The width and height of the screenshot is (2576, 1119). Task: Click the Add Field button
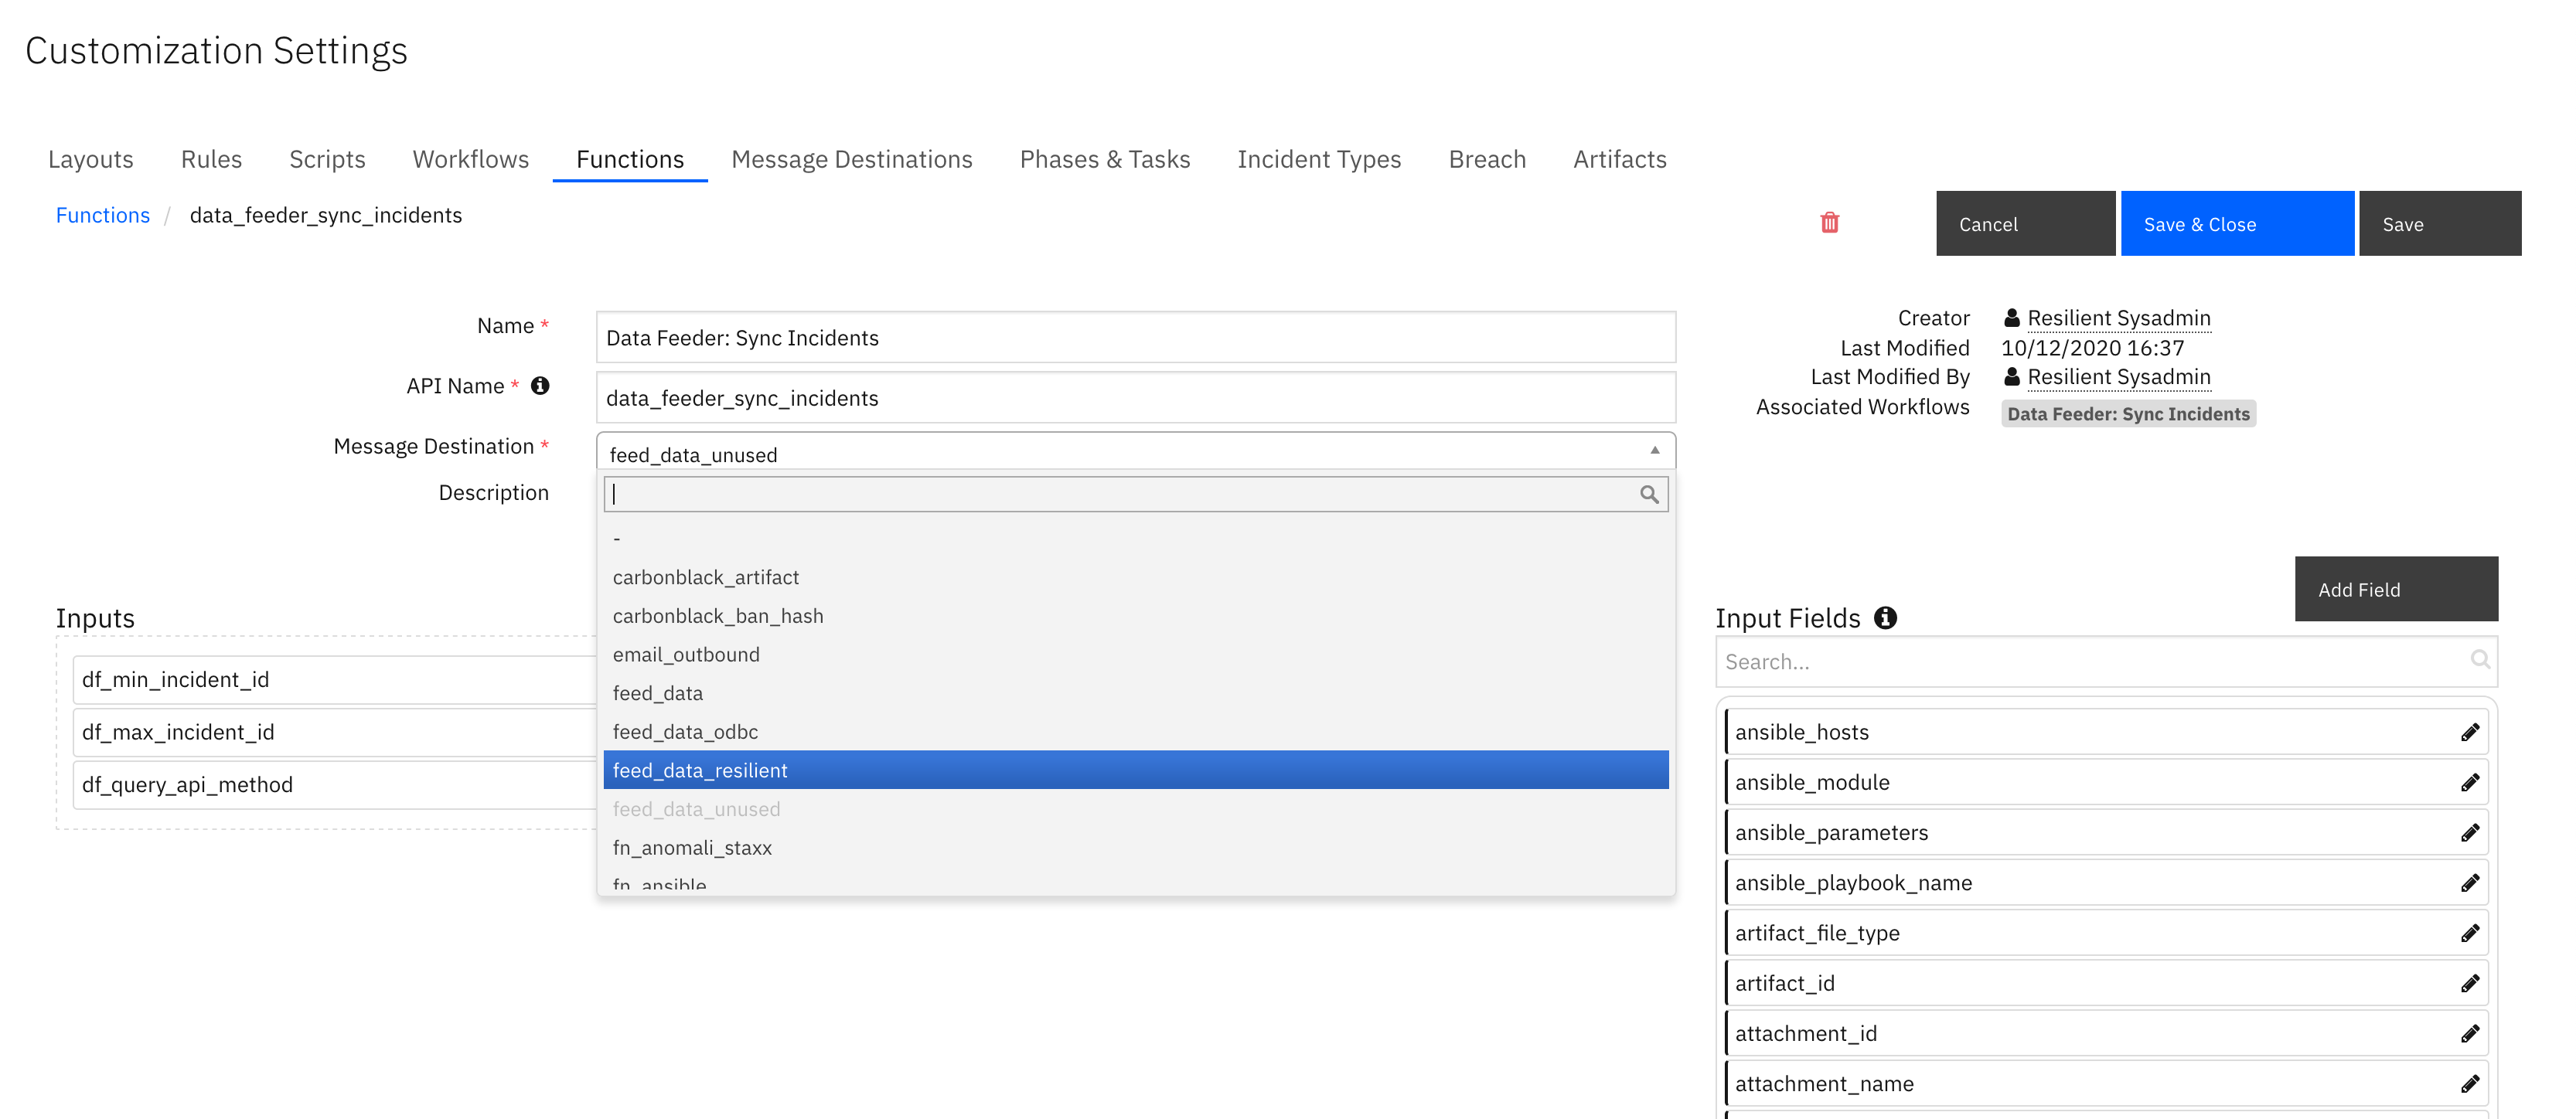[x=2396, y=589]
